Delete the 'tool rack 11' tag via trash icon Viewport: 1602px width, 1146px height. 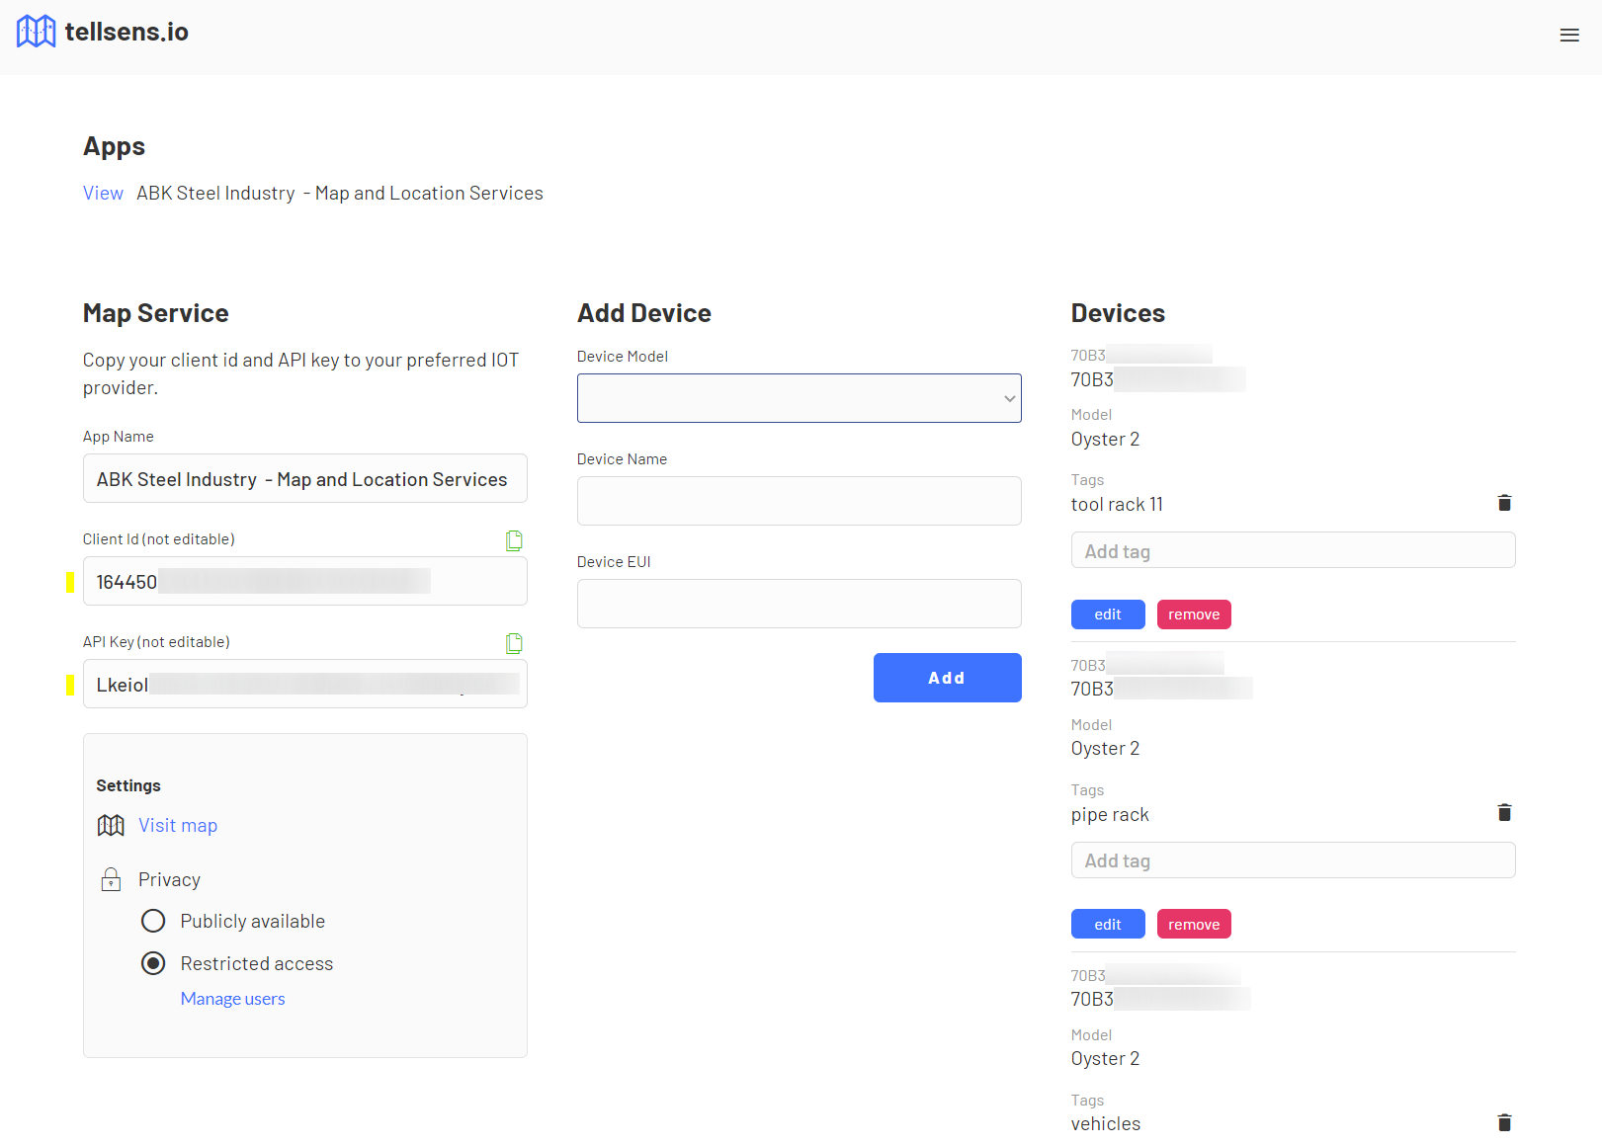click(x=1504, y=503)
